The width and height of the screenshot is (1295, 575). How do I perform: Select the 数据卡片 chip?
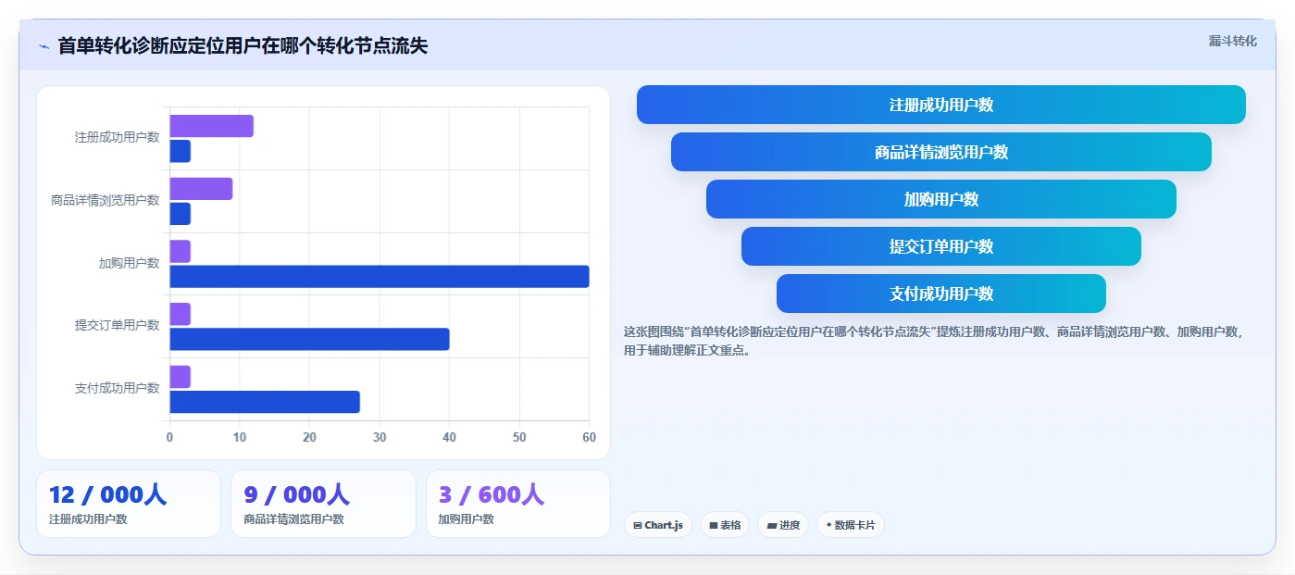coord(850,525)
